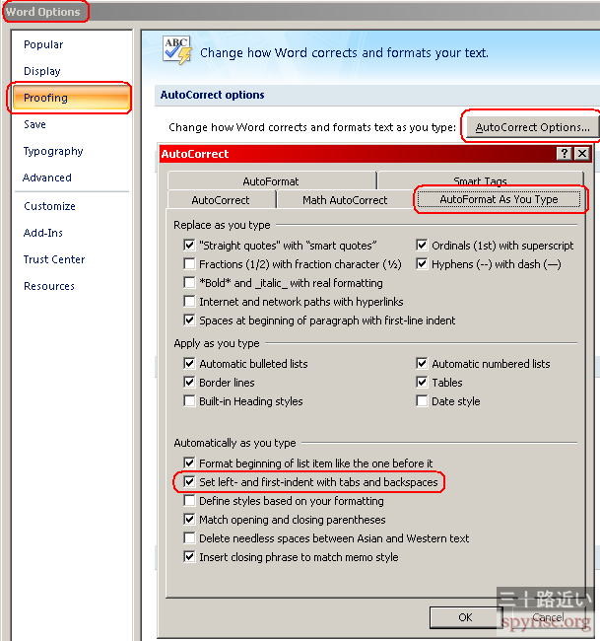The height and width of the screenshot is (641, 600).
Task: Cancel the AutoCorrect dialog
Action: [549, 617]
